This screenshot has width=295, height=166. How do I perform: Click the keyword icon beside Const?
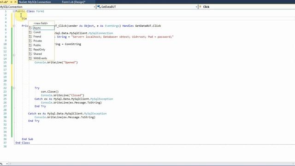pyautogui.click(x=30, y=32)
